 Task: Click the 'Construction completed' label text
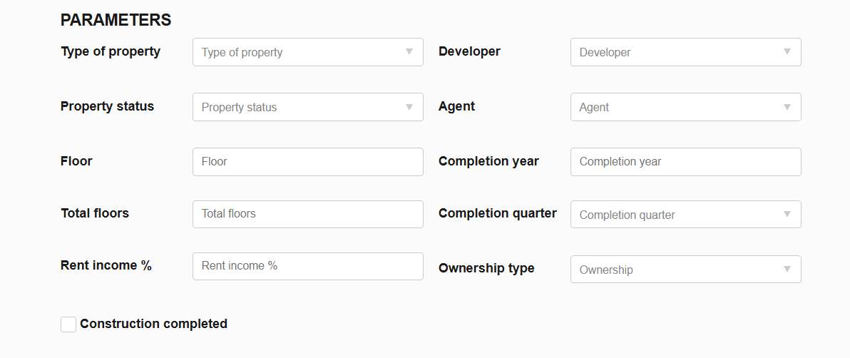click(x=153, y=324)
